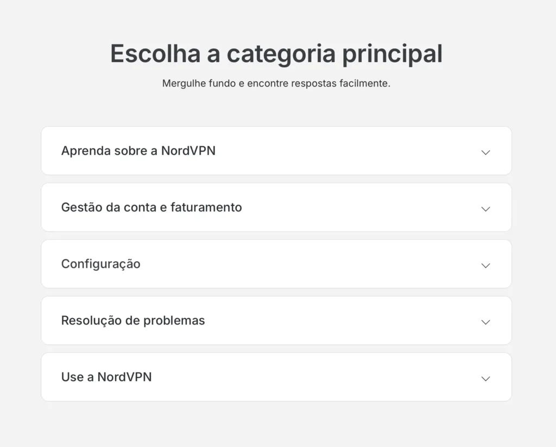
Task: Open the Configuração accordion
Action: 276,264
